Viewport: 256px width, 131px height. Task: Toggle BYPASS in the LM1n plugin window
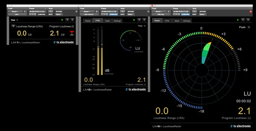tap(59, 12)
